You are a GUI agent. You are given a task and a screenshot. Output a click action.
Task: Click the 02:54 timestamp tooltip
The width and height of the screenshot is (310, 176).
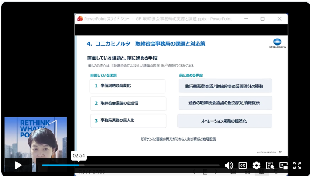click(x=79, y=155)
